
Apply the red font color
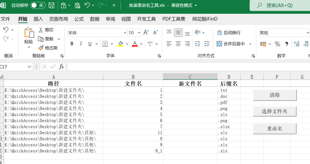[x=135, y=44]
